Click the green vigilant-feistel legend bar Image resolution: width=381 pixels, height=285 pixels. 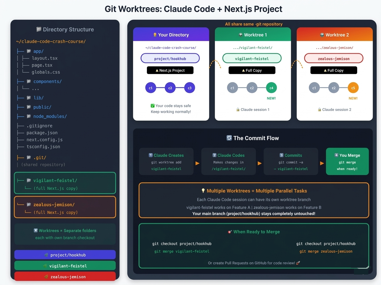(x=65, y=266)
